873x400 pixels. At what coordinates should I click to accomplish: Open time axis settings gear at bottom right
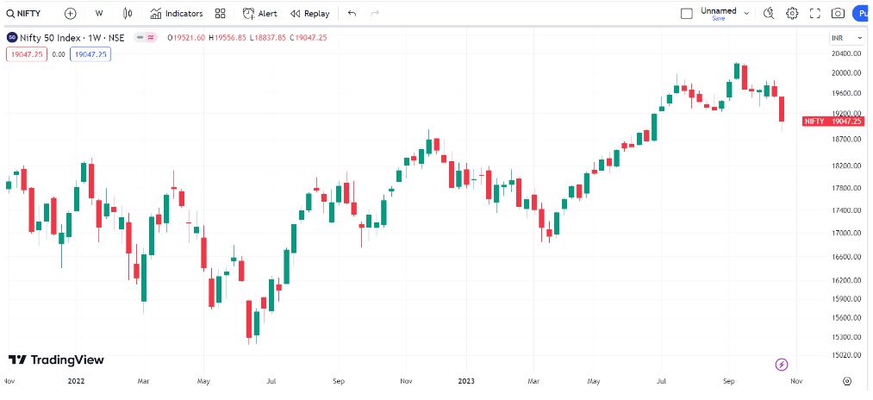click(x=847, y=381)
